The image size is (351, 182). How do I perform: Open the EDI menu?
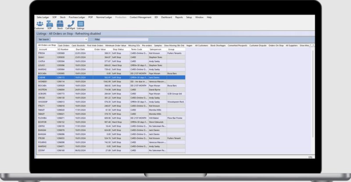tap(156, 17)
